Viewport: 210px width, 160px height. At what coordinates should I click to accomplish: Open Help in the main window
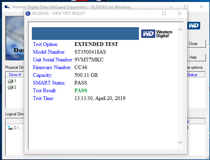[193, 57]
